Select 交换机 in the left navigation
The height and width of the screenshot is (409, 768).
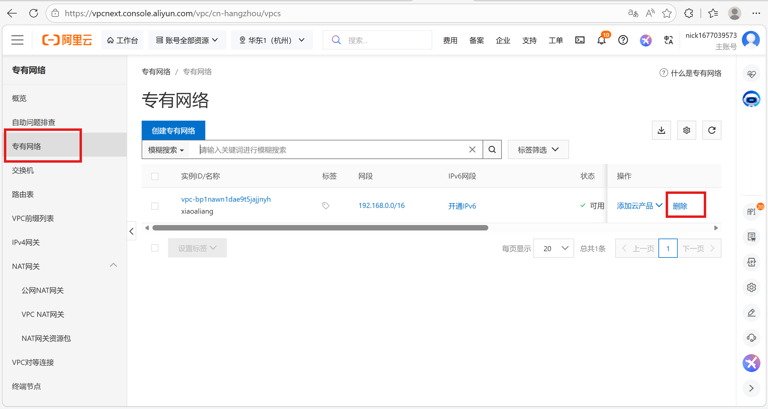pyautogui.click(x=23, y=170)
